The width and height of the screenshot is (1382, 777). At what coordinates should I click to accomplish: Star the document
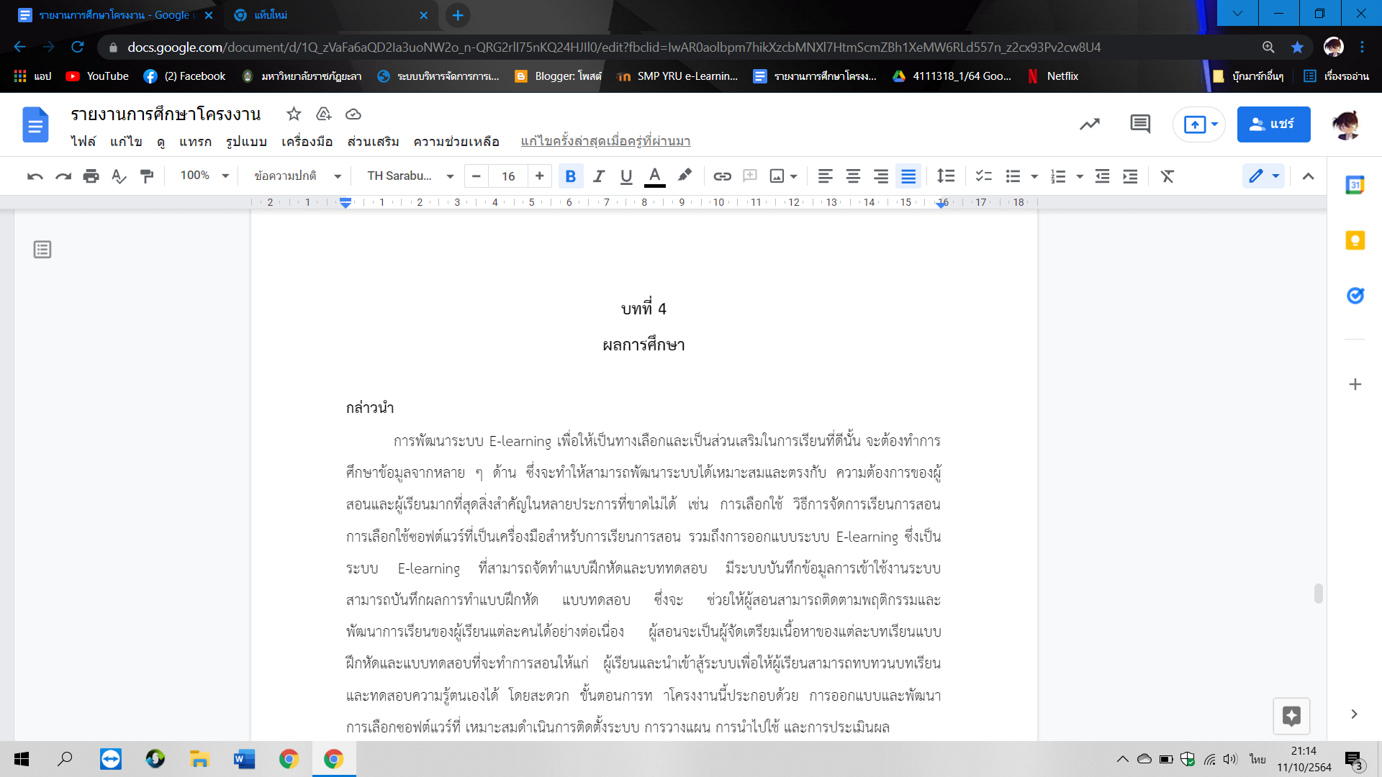tap(294, 114)
